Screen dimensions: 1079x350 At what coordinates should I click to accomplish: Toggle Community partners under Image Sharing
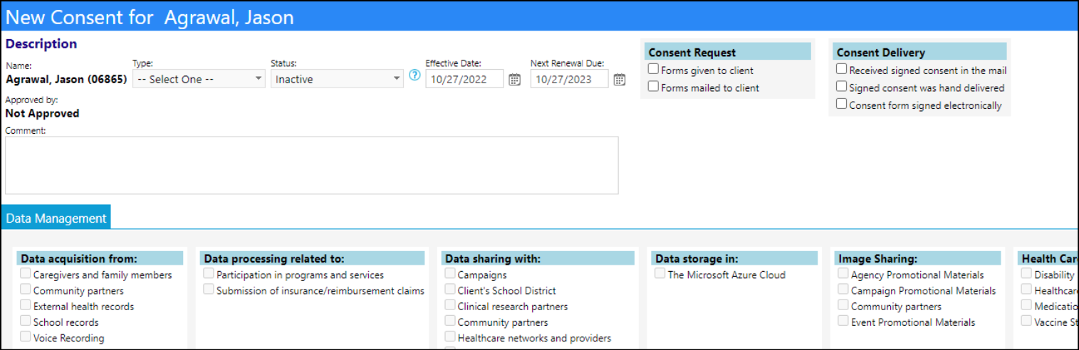click(x=844, y=304)
